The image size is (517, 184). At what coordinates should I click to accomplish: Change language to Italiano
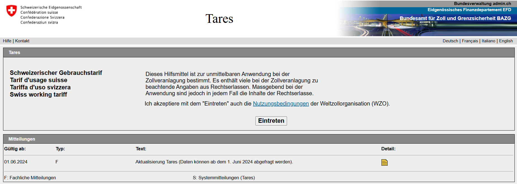click(488, 41)
